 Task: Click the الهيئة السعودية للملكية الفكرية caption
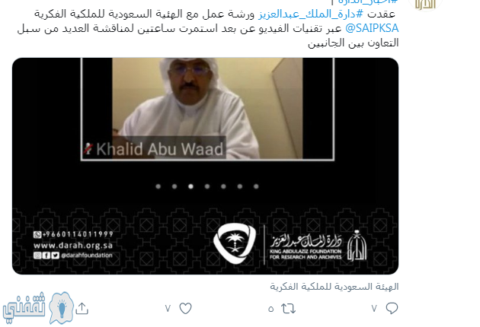click(334, 287)
